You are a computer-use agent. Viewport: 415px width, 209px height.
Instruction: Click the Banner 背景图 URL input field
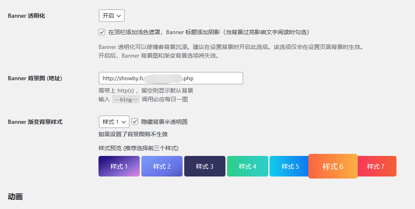coord(171,78)
